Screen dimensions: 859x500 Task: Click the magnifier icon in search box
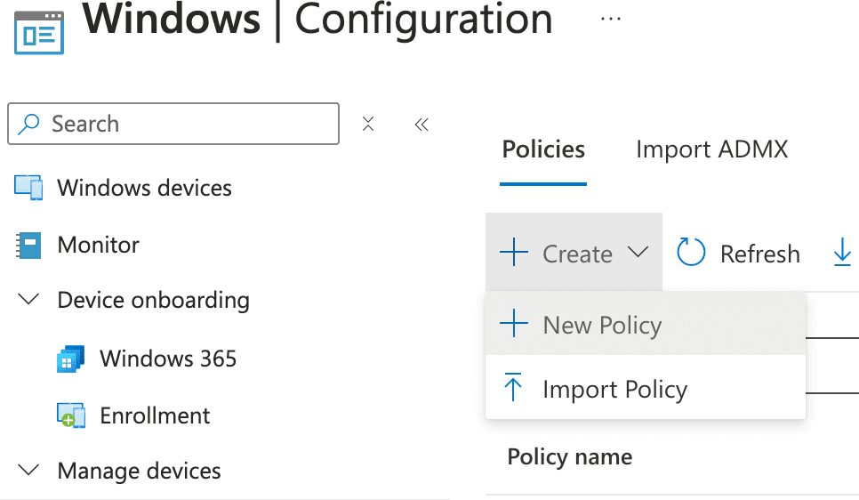tap(29, 124)
